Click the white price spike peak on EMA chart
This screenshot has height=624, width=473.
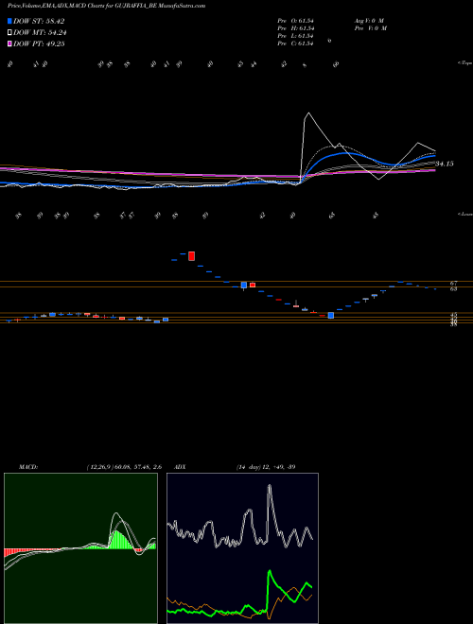tap(307, 113)
